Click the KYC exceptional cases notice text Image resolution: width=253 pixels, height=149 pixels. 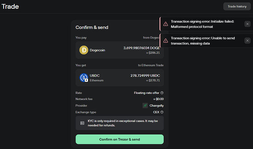[x=122, y=123]
